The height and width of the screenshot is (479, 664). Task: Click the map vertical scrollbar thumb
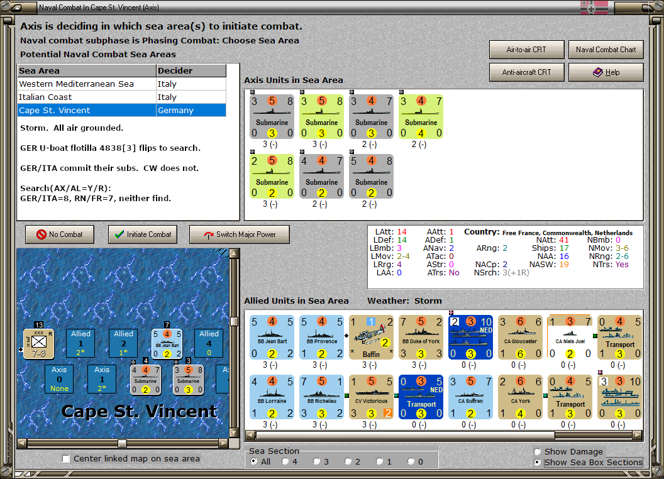tap(234, 321)
